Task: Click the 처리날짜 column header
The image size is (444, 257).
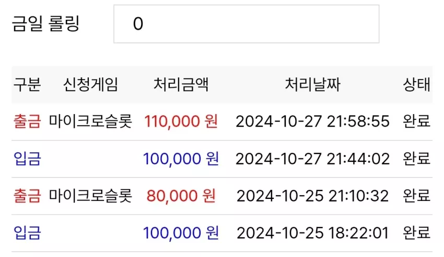Action: point(312,84)
